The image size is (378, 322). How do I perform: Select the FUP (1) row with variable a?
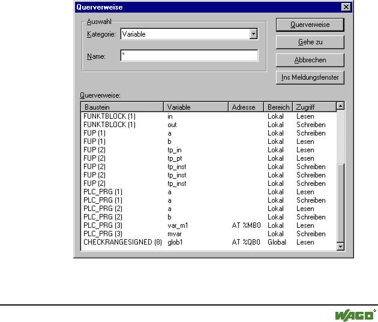pyautogui.click(x=209, y=133)
